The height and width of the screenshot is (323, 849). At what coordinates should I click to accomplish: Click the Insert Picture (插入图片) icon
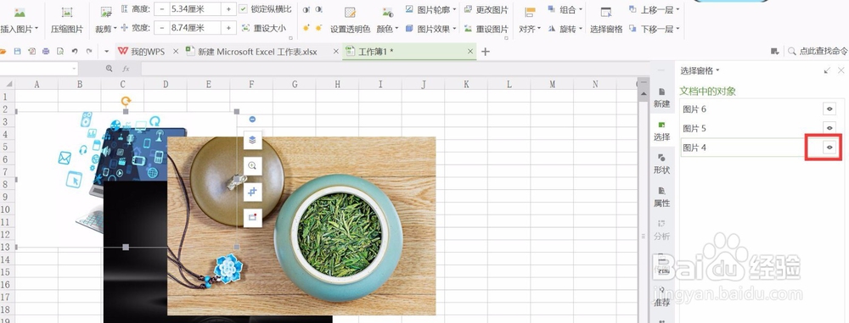click(x=20, y=12)
